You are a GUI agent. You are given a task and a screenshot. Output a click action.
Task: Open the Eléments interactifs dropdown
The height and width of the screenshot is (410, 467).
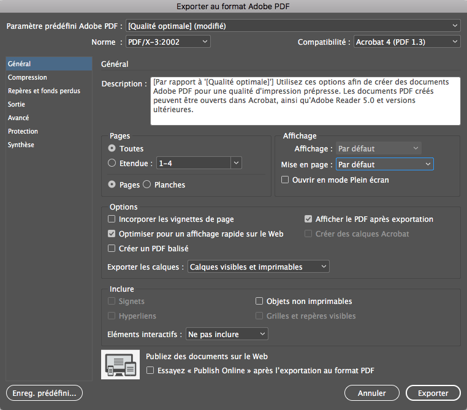point(227,334)
